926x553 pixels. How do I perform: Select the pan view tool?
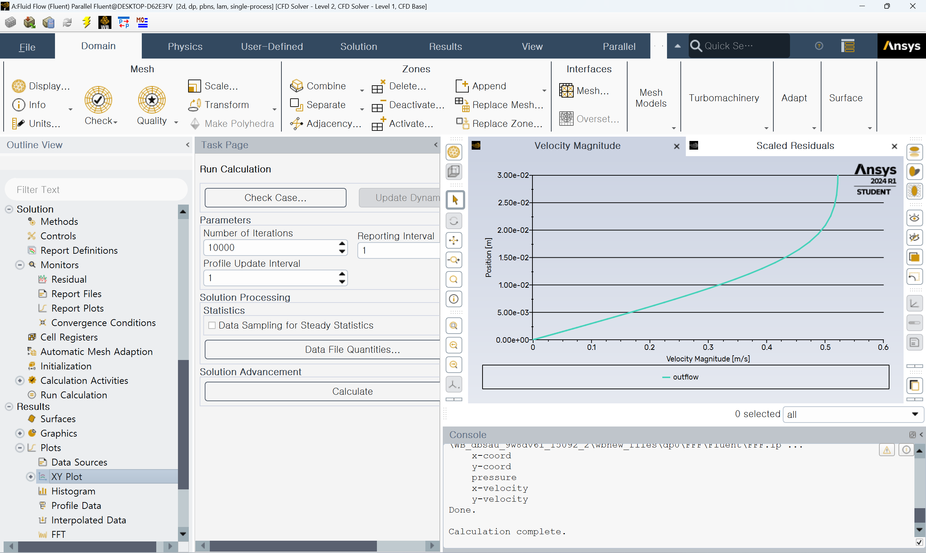coord(454,240)
